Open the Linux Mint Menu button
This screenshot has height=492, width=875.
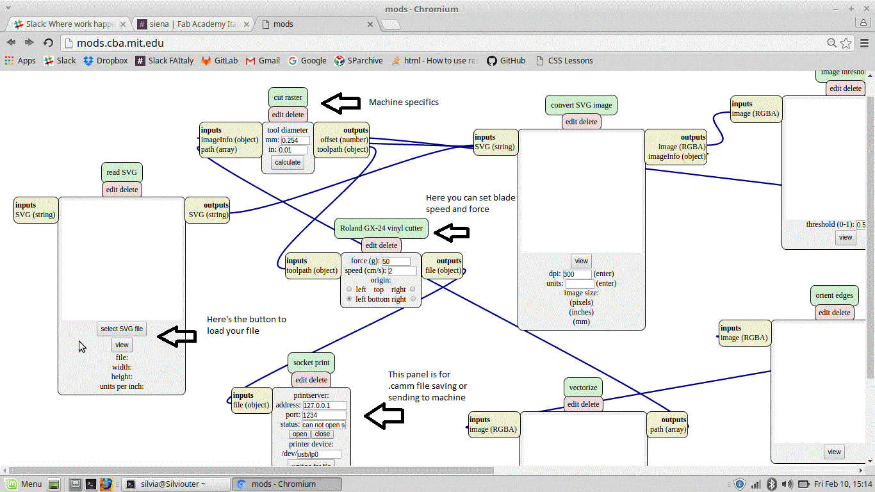click(x=24, y=484)
